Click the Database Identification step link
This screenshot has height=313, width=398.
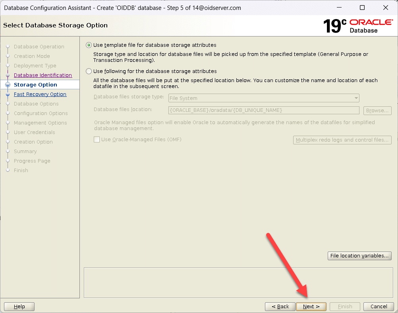(x=43, y=75)
